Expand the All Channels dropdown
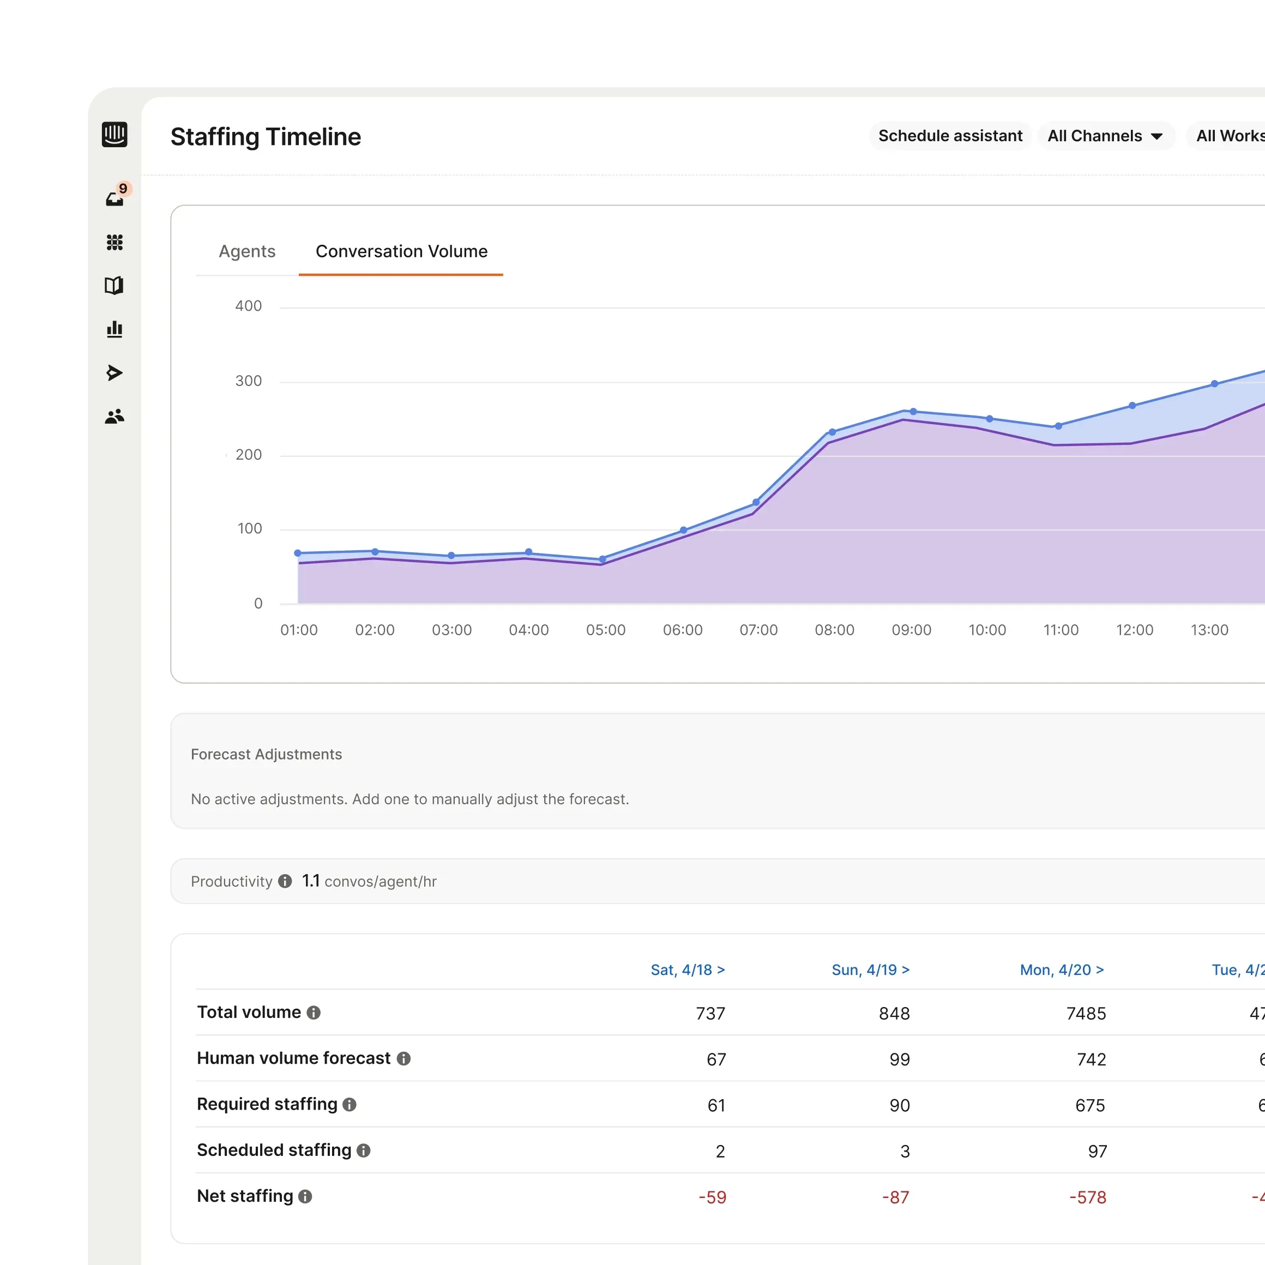Image resolution: width=1265 pixels, height=1265 pixels. (x=1106, y=136)
